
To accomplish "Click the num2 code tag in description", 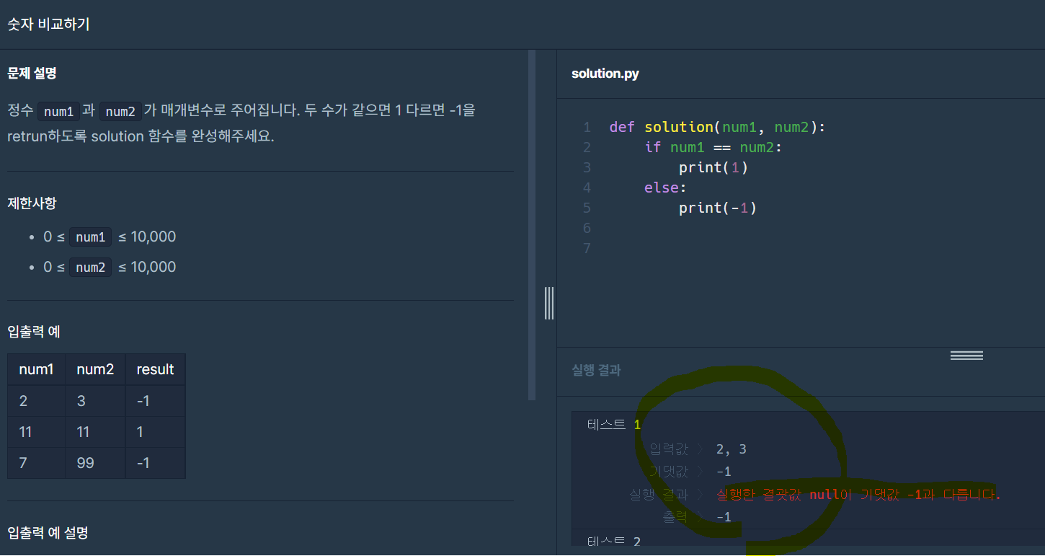I will [121, 112].
